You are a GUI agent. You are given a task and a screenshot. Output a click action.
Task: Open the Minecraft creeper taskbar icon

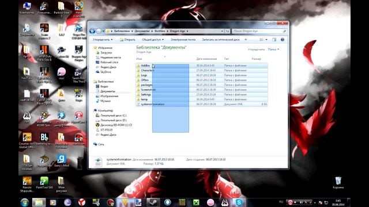tap(196, 202)
